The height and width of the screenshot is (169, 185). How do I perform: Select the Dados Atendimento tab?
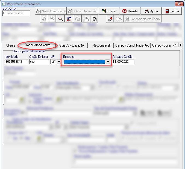(x=38, y=45)
